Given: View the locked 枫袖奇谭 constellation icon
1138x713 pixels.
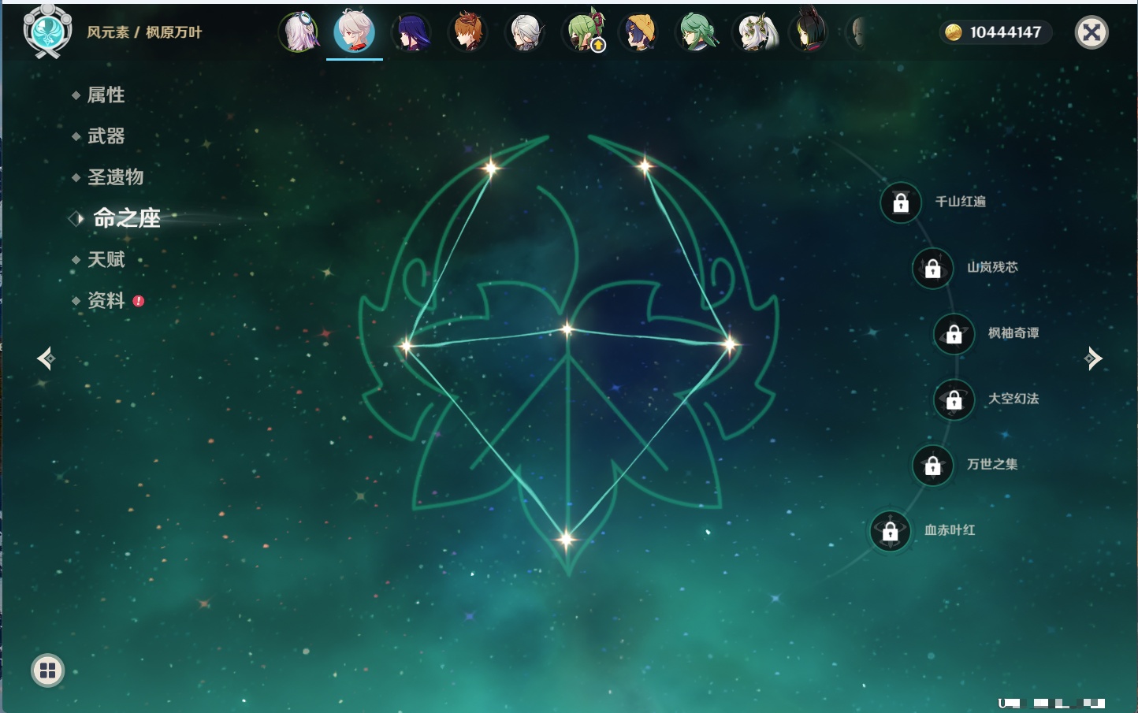Looking at the screenshot, I should [954, 334].
